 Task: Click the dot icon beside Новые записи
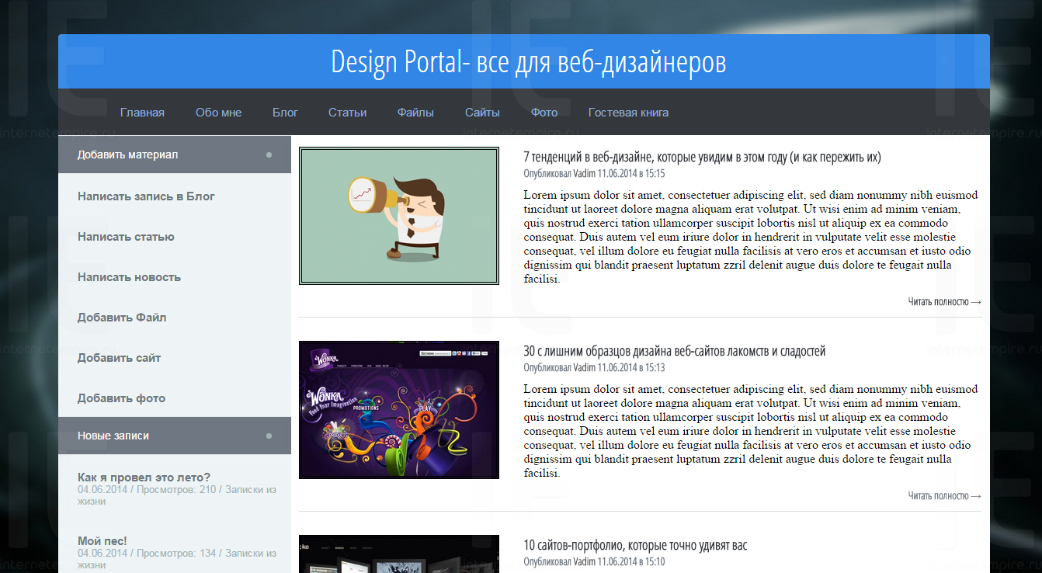coord(269,436)
